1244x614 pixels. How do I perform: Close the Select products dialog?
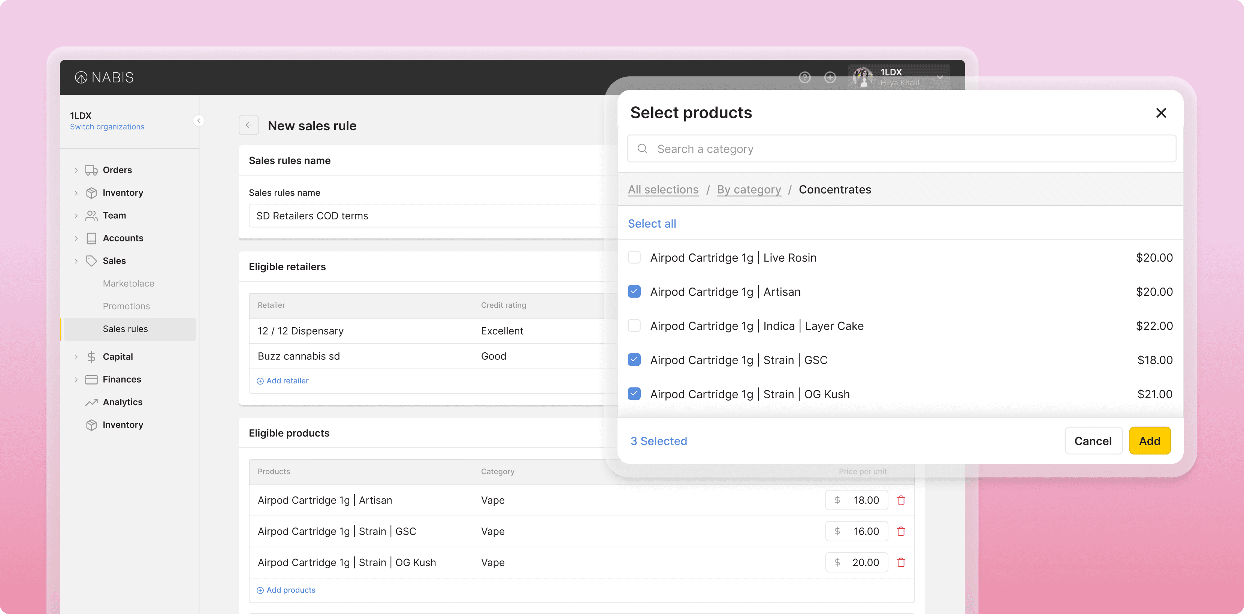(1161, 113)
